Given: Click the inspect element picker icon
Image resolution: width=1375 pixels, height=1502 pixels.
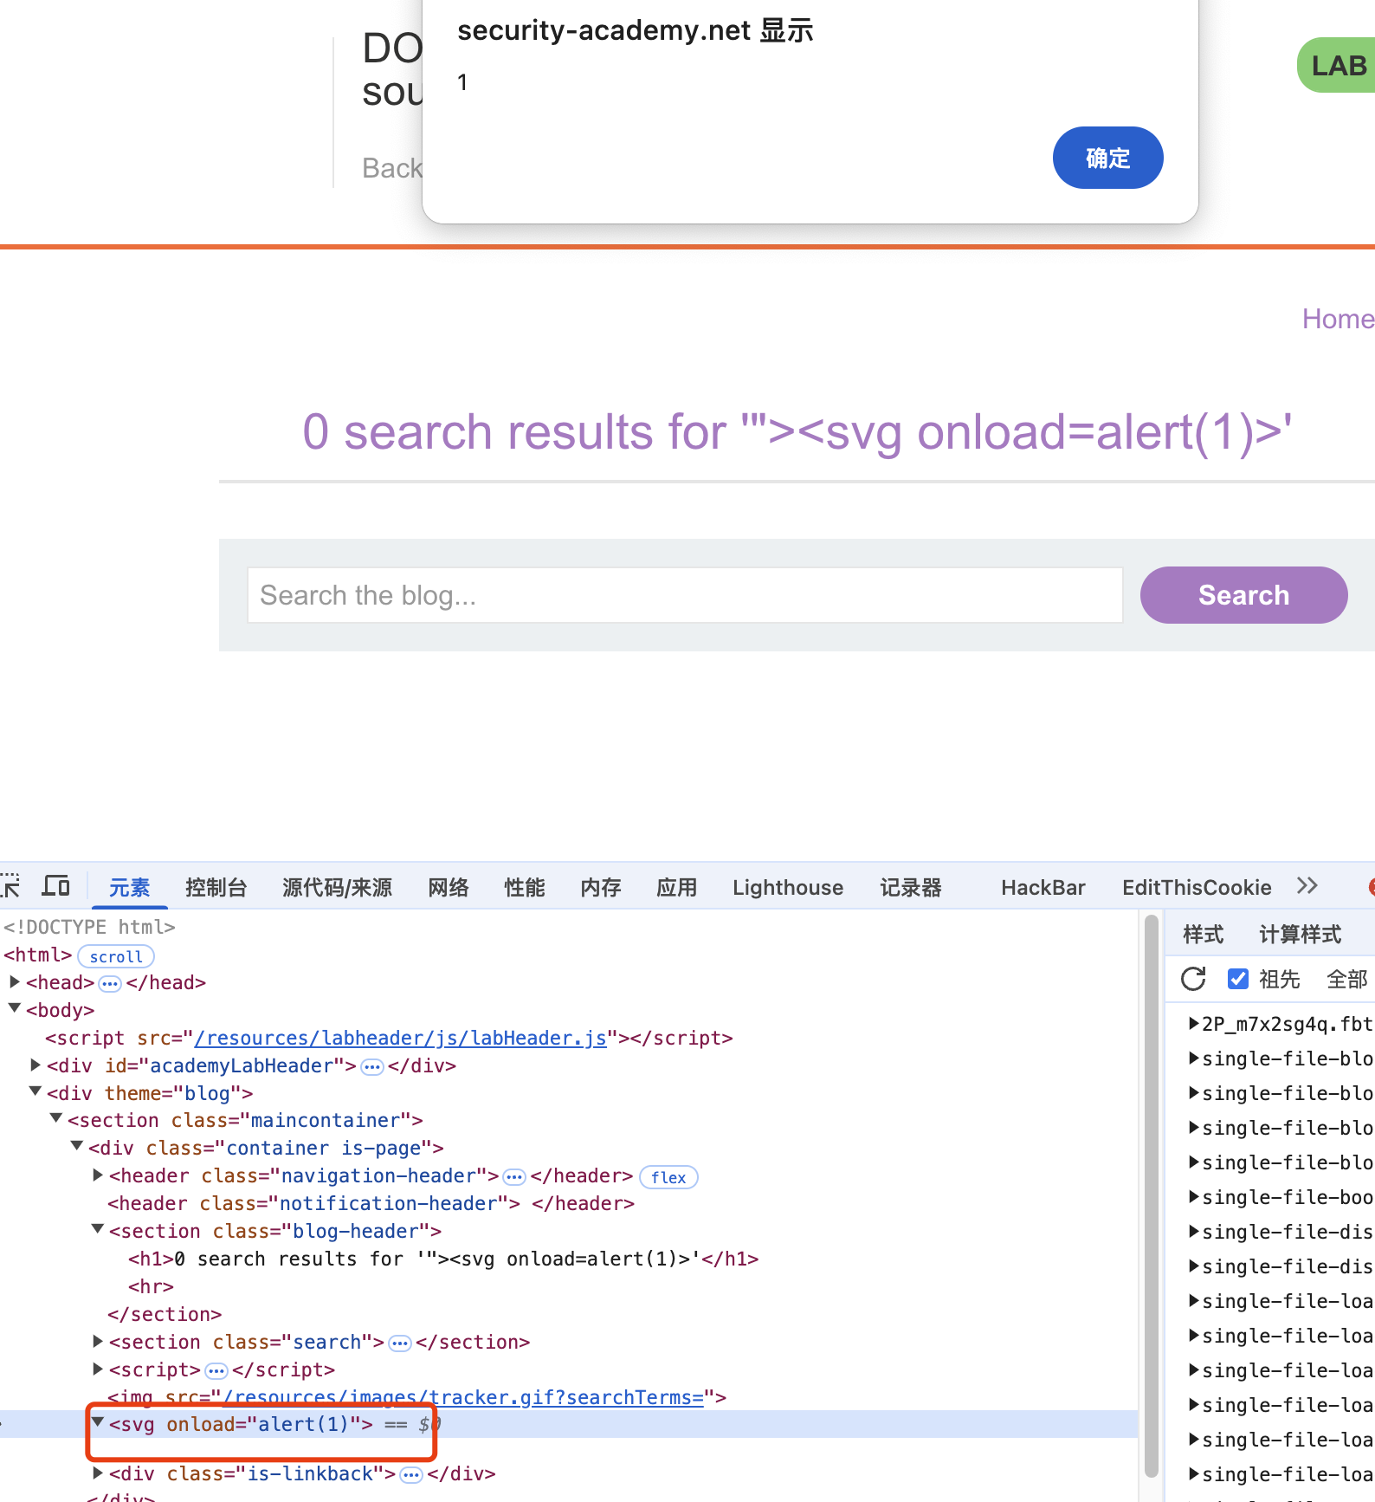Looking at the screenshot, I should click(10, 886).
